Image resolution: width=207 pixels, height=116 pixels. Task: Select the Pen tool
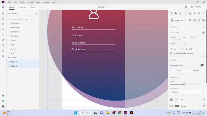click(x=3, y=40)
